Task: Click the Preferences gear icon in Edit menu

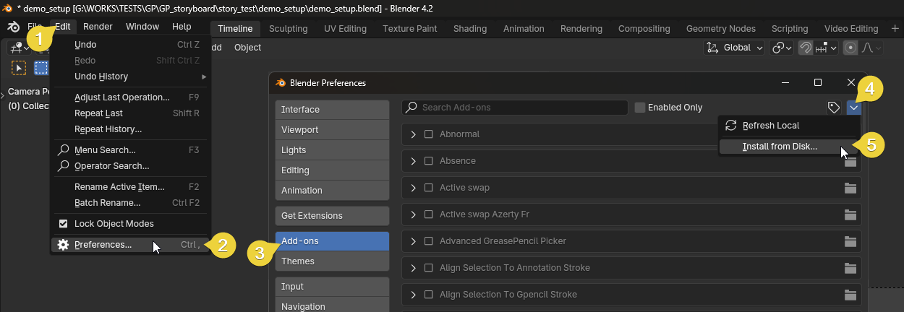Action: click(63, 245)
